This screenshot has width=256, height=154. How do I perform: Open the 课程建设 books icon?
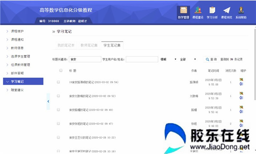(x=198, y=10)
